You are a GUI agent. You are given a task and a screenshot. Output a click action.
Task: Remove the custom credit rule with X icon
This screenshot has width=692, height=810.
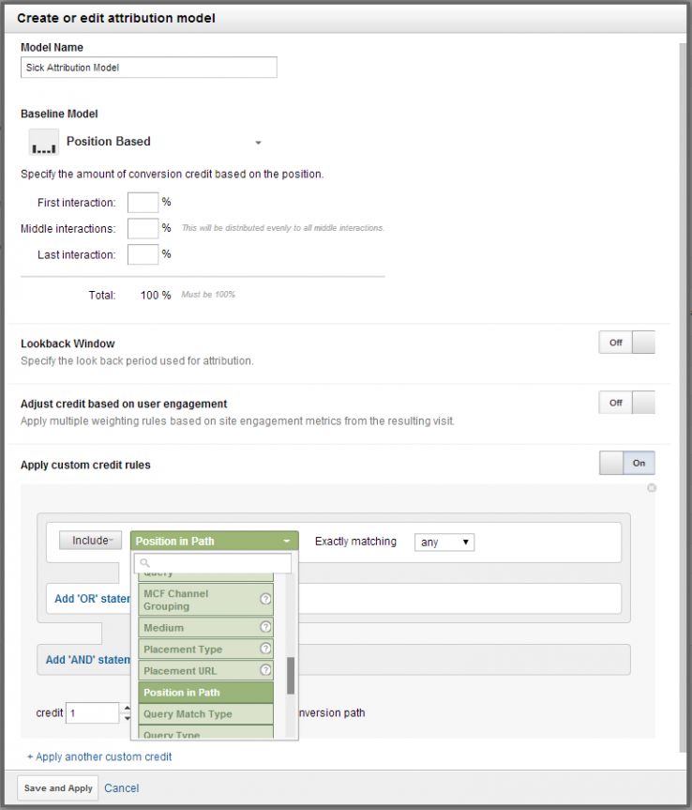(x=652, y=488)
